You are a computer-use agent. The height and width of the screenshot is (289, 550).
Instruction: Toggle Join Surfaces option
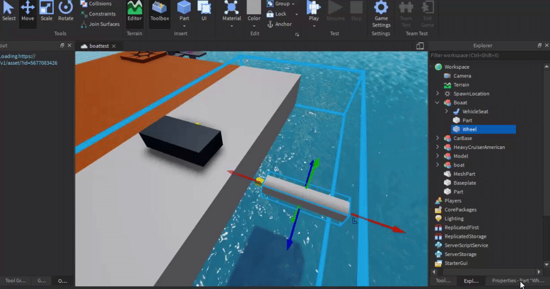100,24
